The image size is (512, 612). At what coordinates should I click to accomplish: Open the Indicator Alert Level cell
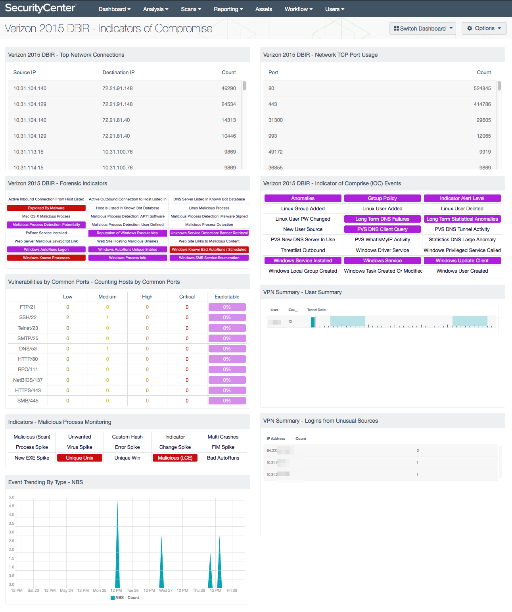tap(462, 198)
